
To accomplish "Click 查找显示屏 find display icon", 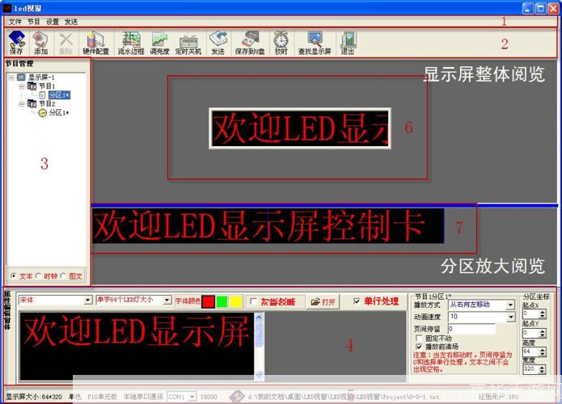I will coord(315,43).
